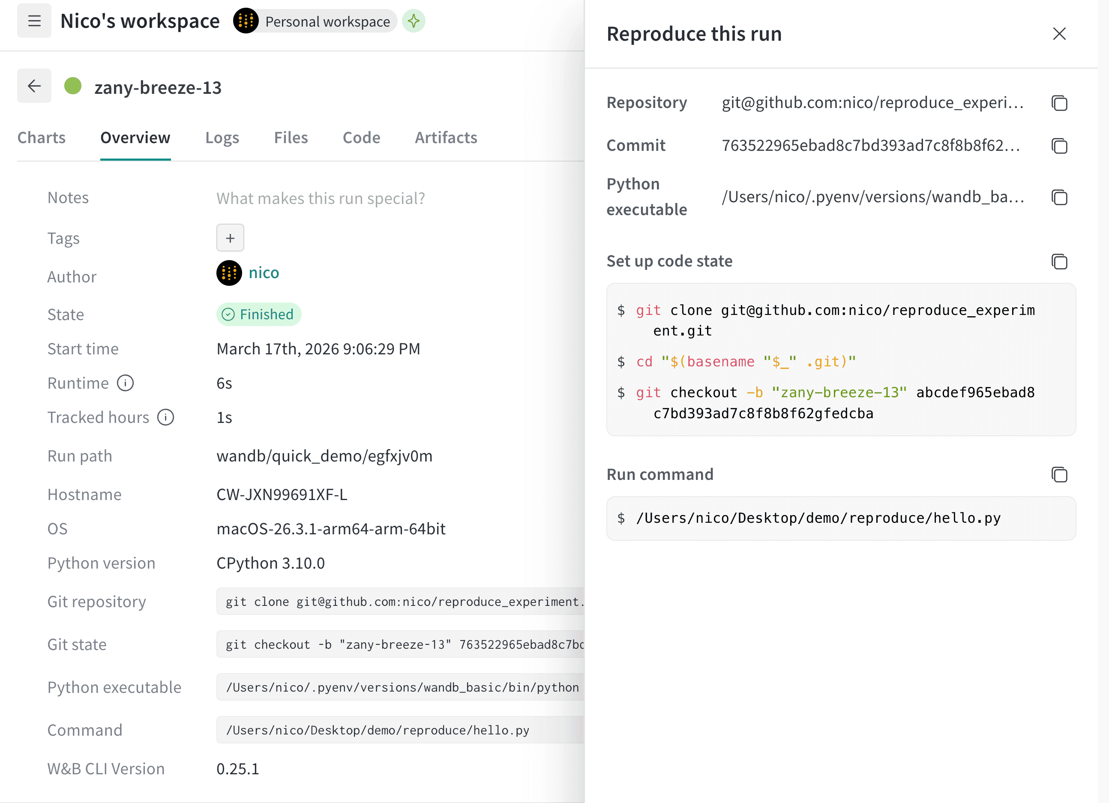Open the Artifacts tab
Screen dimensions: 1109x803
446,138
